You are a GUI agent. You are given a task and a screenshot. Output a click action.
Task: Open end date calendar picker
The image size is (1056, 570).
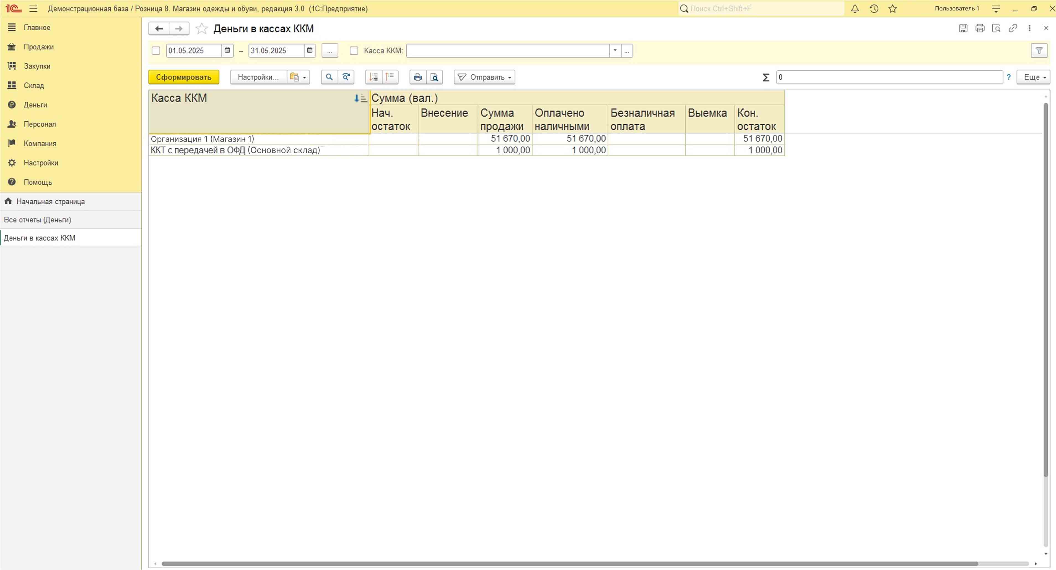click(x=310, y=50)
